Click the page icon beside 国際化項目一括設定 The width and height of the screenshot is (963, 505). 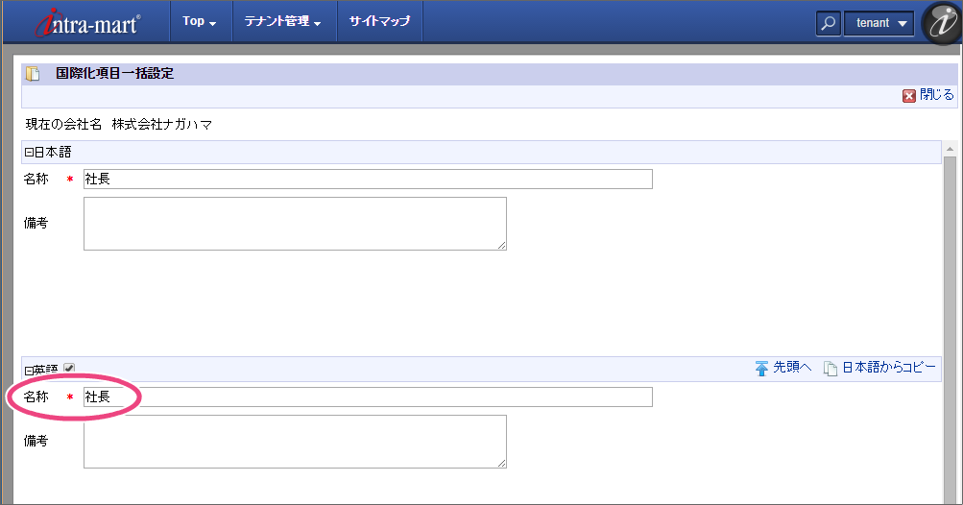click(33, 74)
